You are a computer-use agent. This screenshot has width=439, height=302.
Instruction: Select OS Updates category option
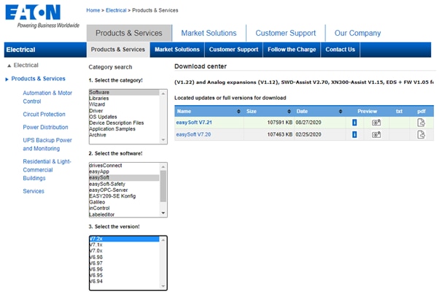coord(124,117)
